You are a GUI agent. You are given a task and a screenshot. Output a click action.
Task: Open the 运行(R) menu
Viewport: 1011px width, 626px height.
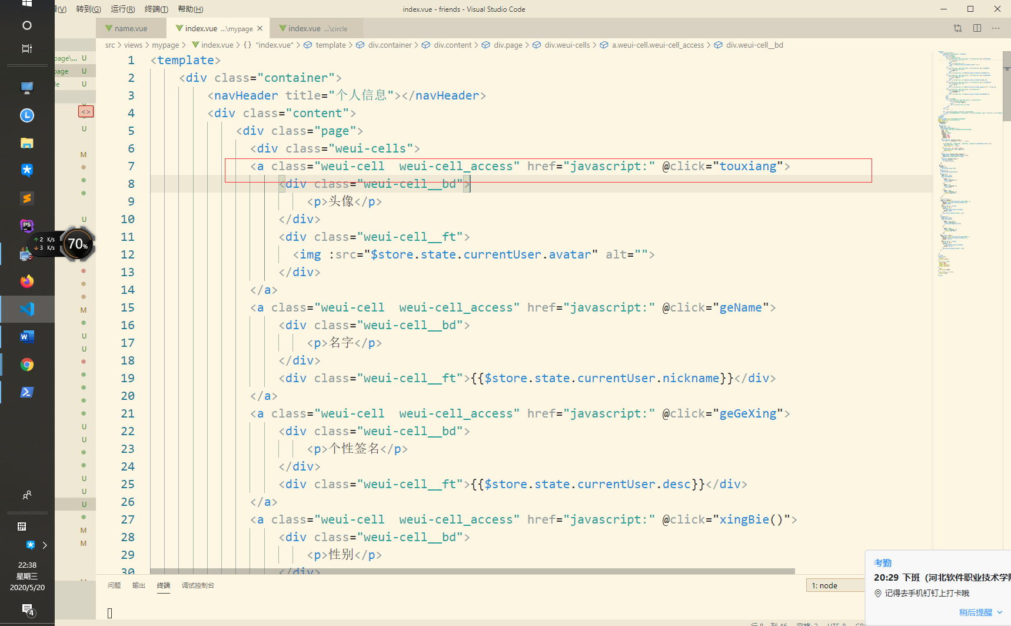[122, 9]
